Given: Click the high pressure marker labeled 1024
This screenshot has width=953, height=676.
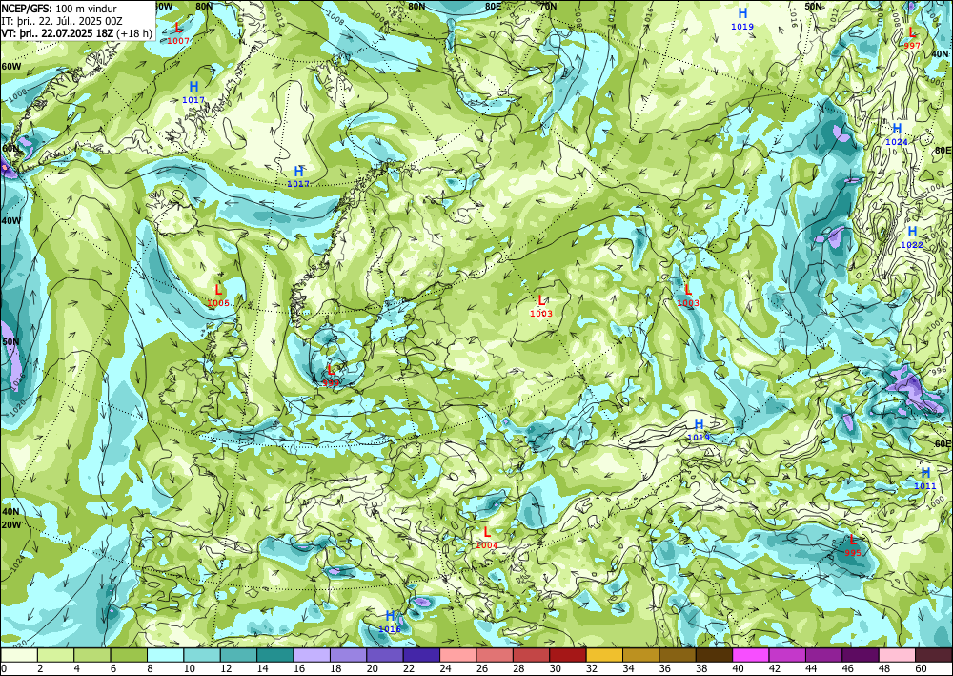Looking at the screenshot, I should pyautogui.click(x=897, y=134).
